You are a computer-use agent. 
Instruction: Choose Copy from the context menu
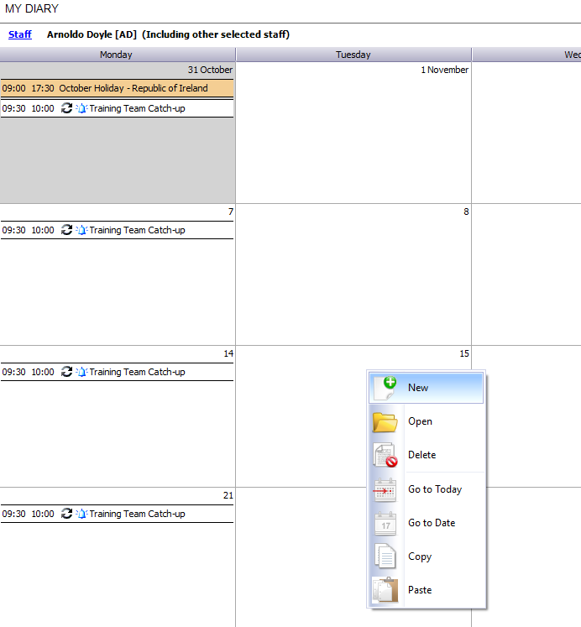click(426, 556)
